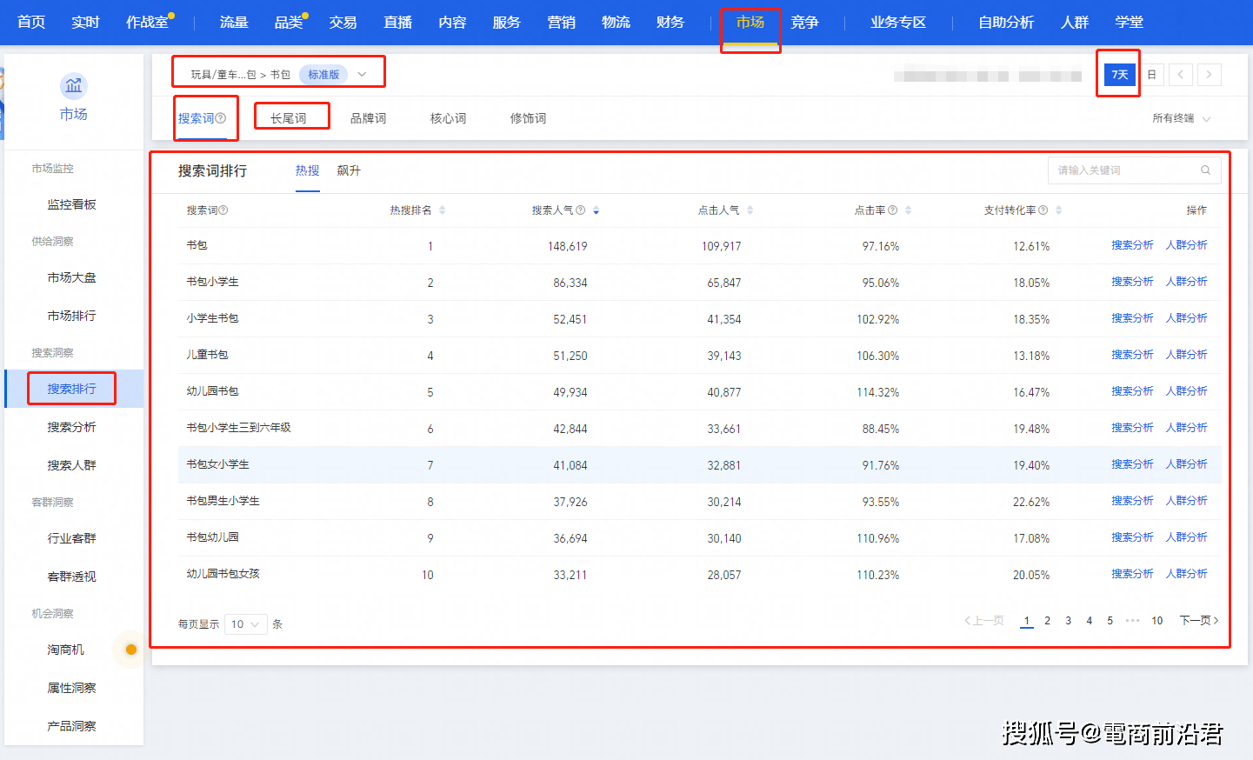The width and height of the screenshot is (1253, 760).
Task: Open the rows per page dropdown showing 10
Action: pyautogui.click(x=245, y=624)
